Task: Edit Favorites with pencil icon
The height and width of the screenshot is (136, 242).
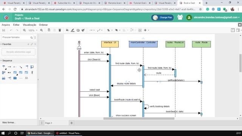Action: click(x=32, y=44)
